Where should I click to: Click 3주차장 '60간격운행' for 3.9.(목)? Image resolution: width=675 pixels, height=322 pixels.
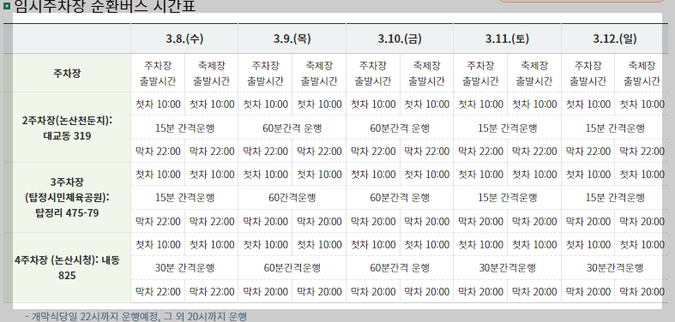click(x=292, y=198)
